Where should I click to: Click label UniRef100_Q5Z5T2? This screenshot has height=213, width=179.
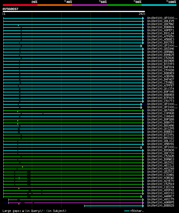(161, 172)
